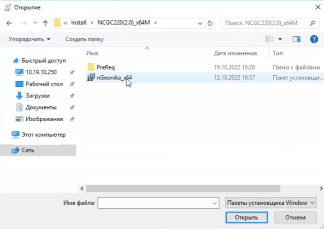The image size is (324, 229).
Task: Click the magnifier search icon
Action: tap(313, 23)
